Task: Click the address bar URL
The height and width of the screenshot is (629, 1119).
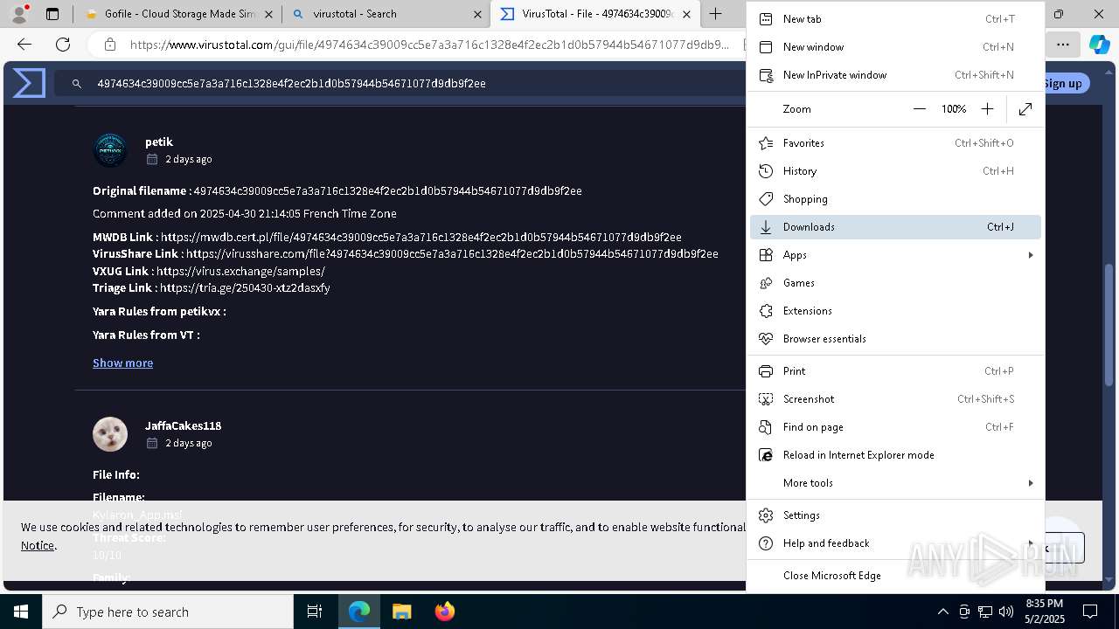Action: point(428,45)
